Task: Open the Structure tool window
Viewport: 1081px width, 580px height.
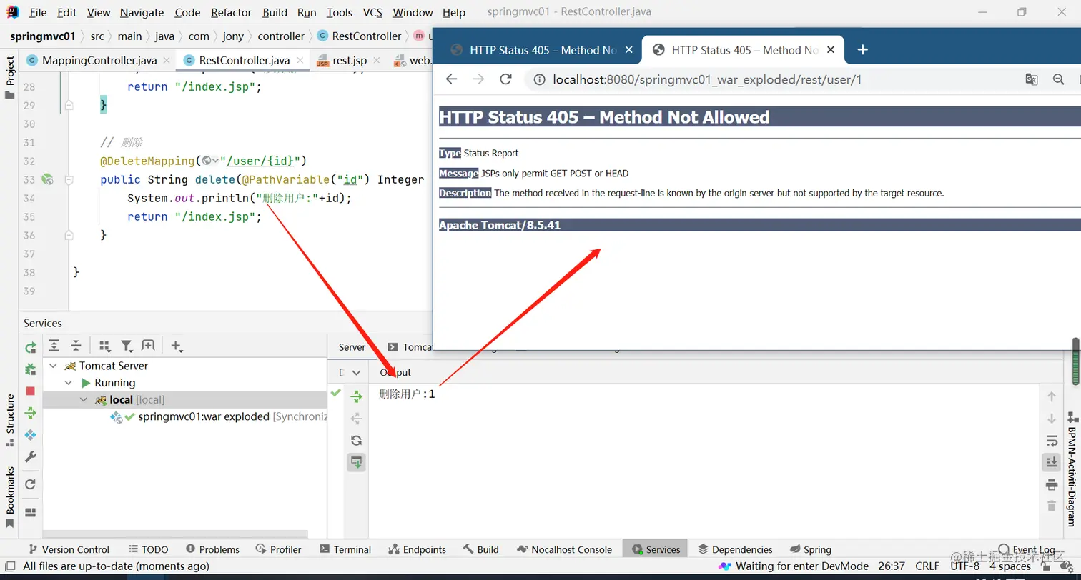Action: (9, 420)
